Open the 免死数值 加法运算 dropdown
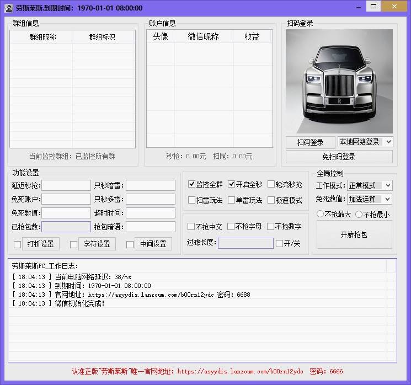This screenshot has height=385, width=411. coord(370,199)
